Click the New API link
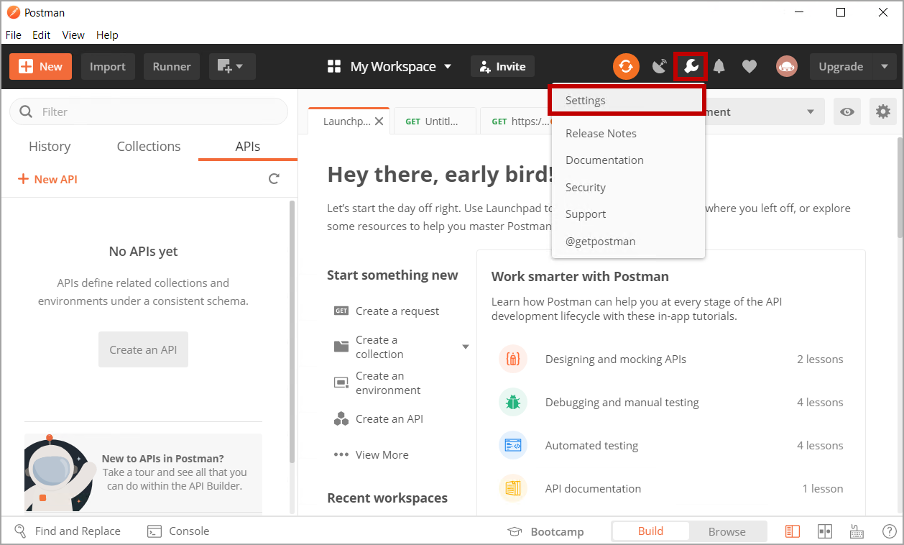The height and width of the screenshot is (545, 904). [47, 179]
